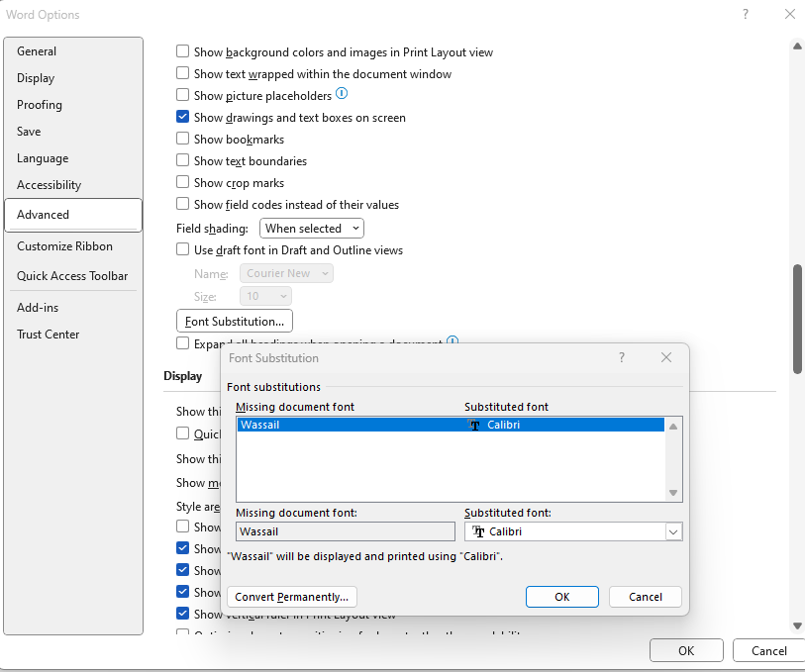The image size is (805, 672).
Task: Click the scroll-down arrow in the substitutions list
Action: pyautogui.click(x=673, y=492)
